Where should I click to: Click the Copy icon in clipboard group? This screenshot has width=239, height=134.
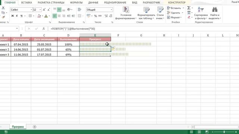3,13
